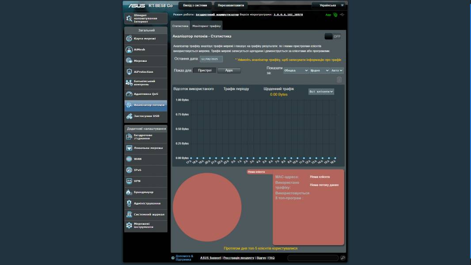The height and width of the screenshot is (265, 471).
Task: Open the Адаптивна QoS icon
Action: [129, 94]
